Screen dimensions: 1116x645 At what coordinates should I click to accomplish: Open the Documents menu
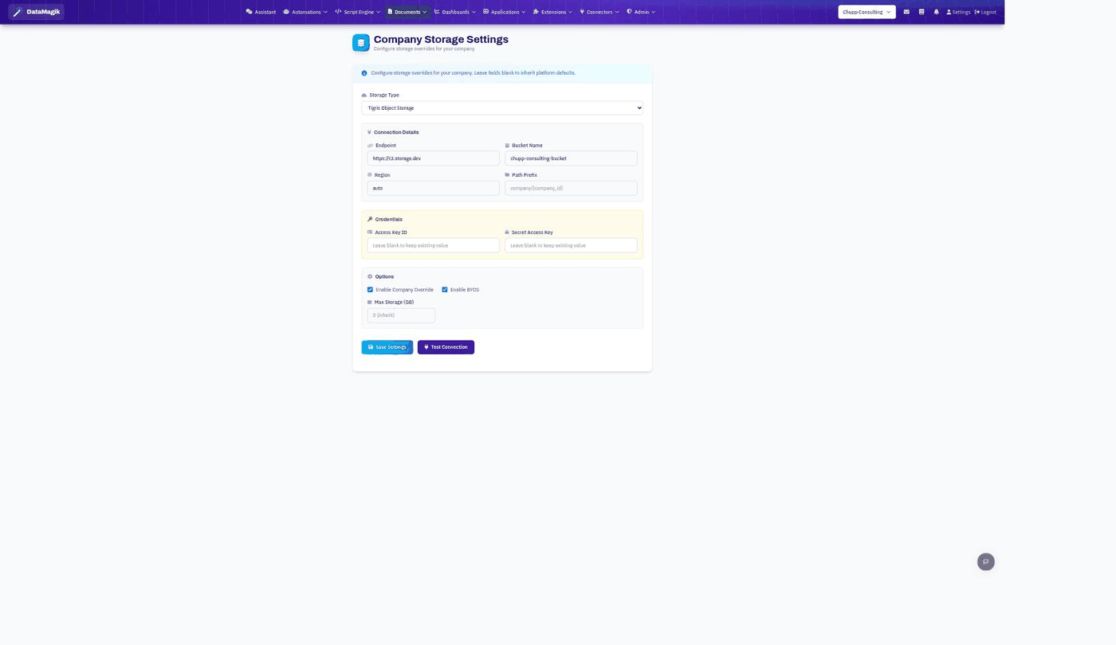[407, 12]
